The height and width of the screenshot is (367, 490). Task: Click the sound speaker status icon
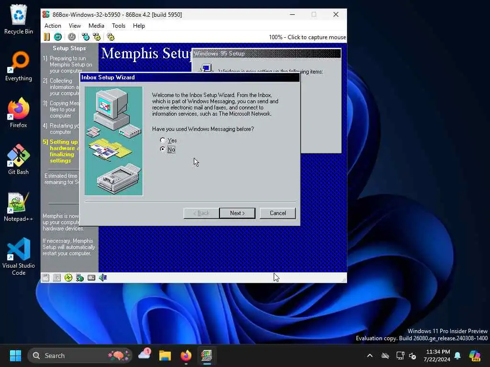(103, 278)
